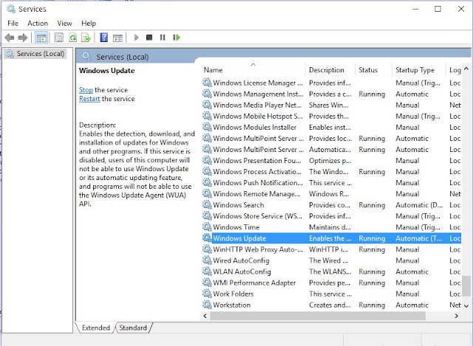Select the Windows License Manager row

click(331, 83)
